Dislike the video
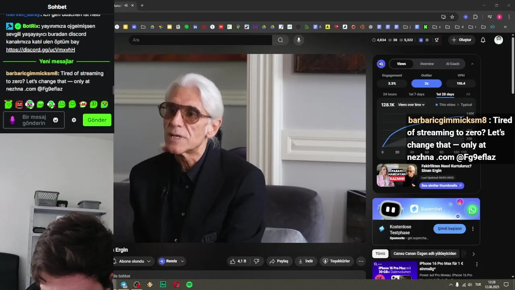The width and height of the screenshot is (515, 290). point(257,261)
